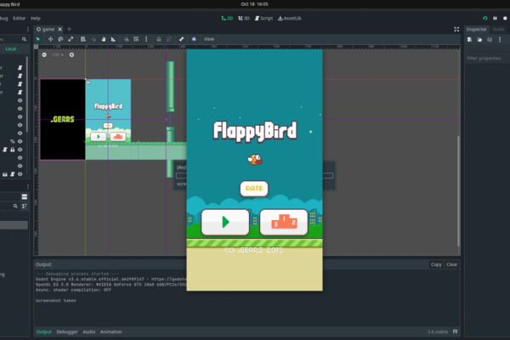The image size is (510, 340).
Task: Create a new resource in the Inspector
Action: tap(470, 40)
